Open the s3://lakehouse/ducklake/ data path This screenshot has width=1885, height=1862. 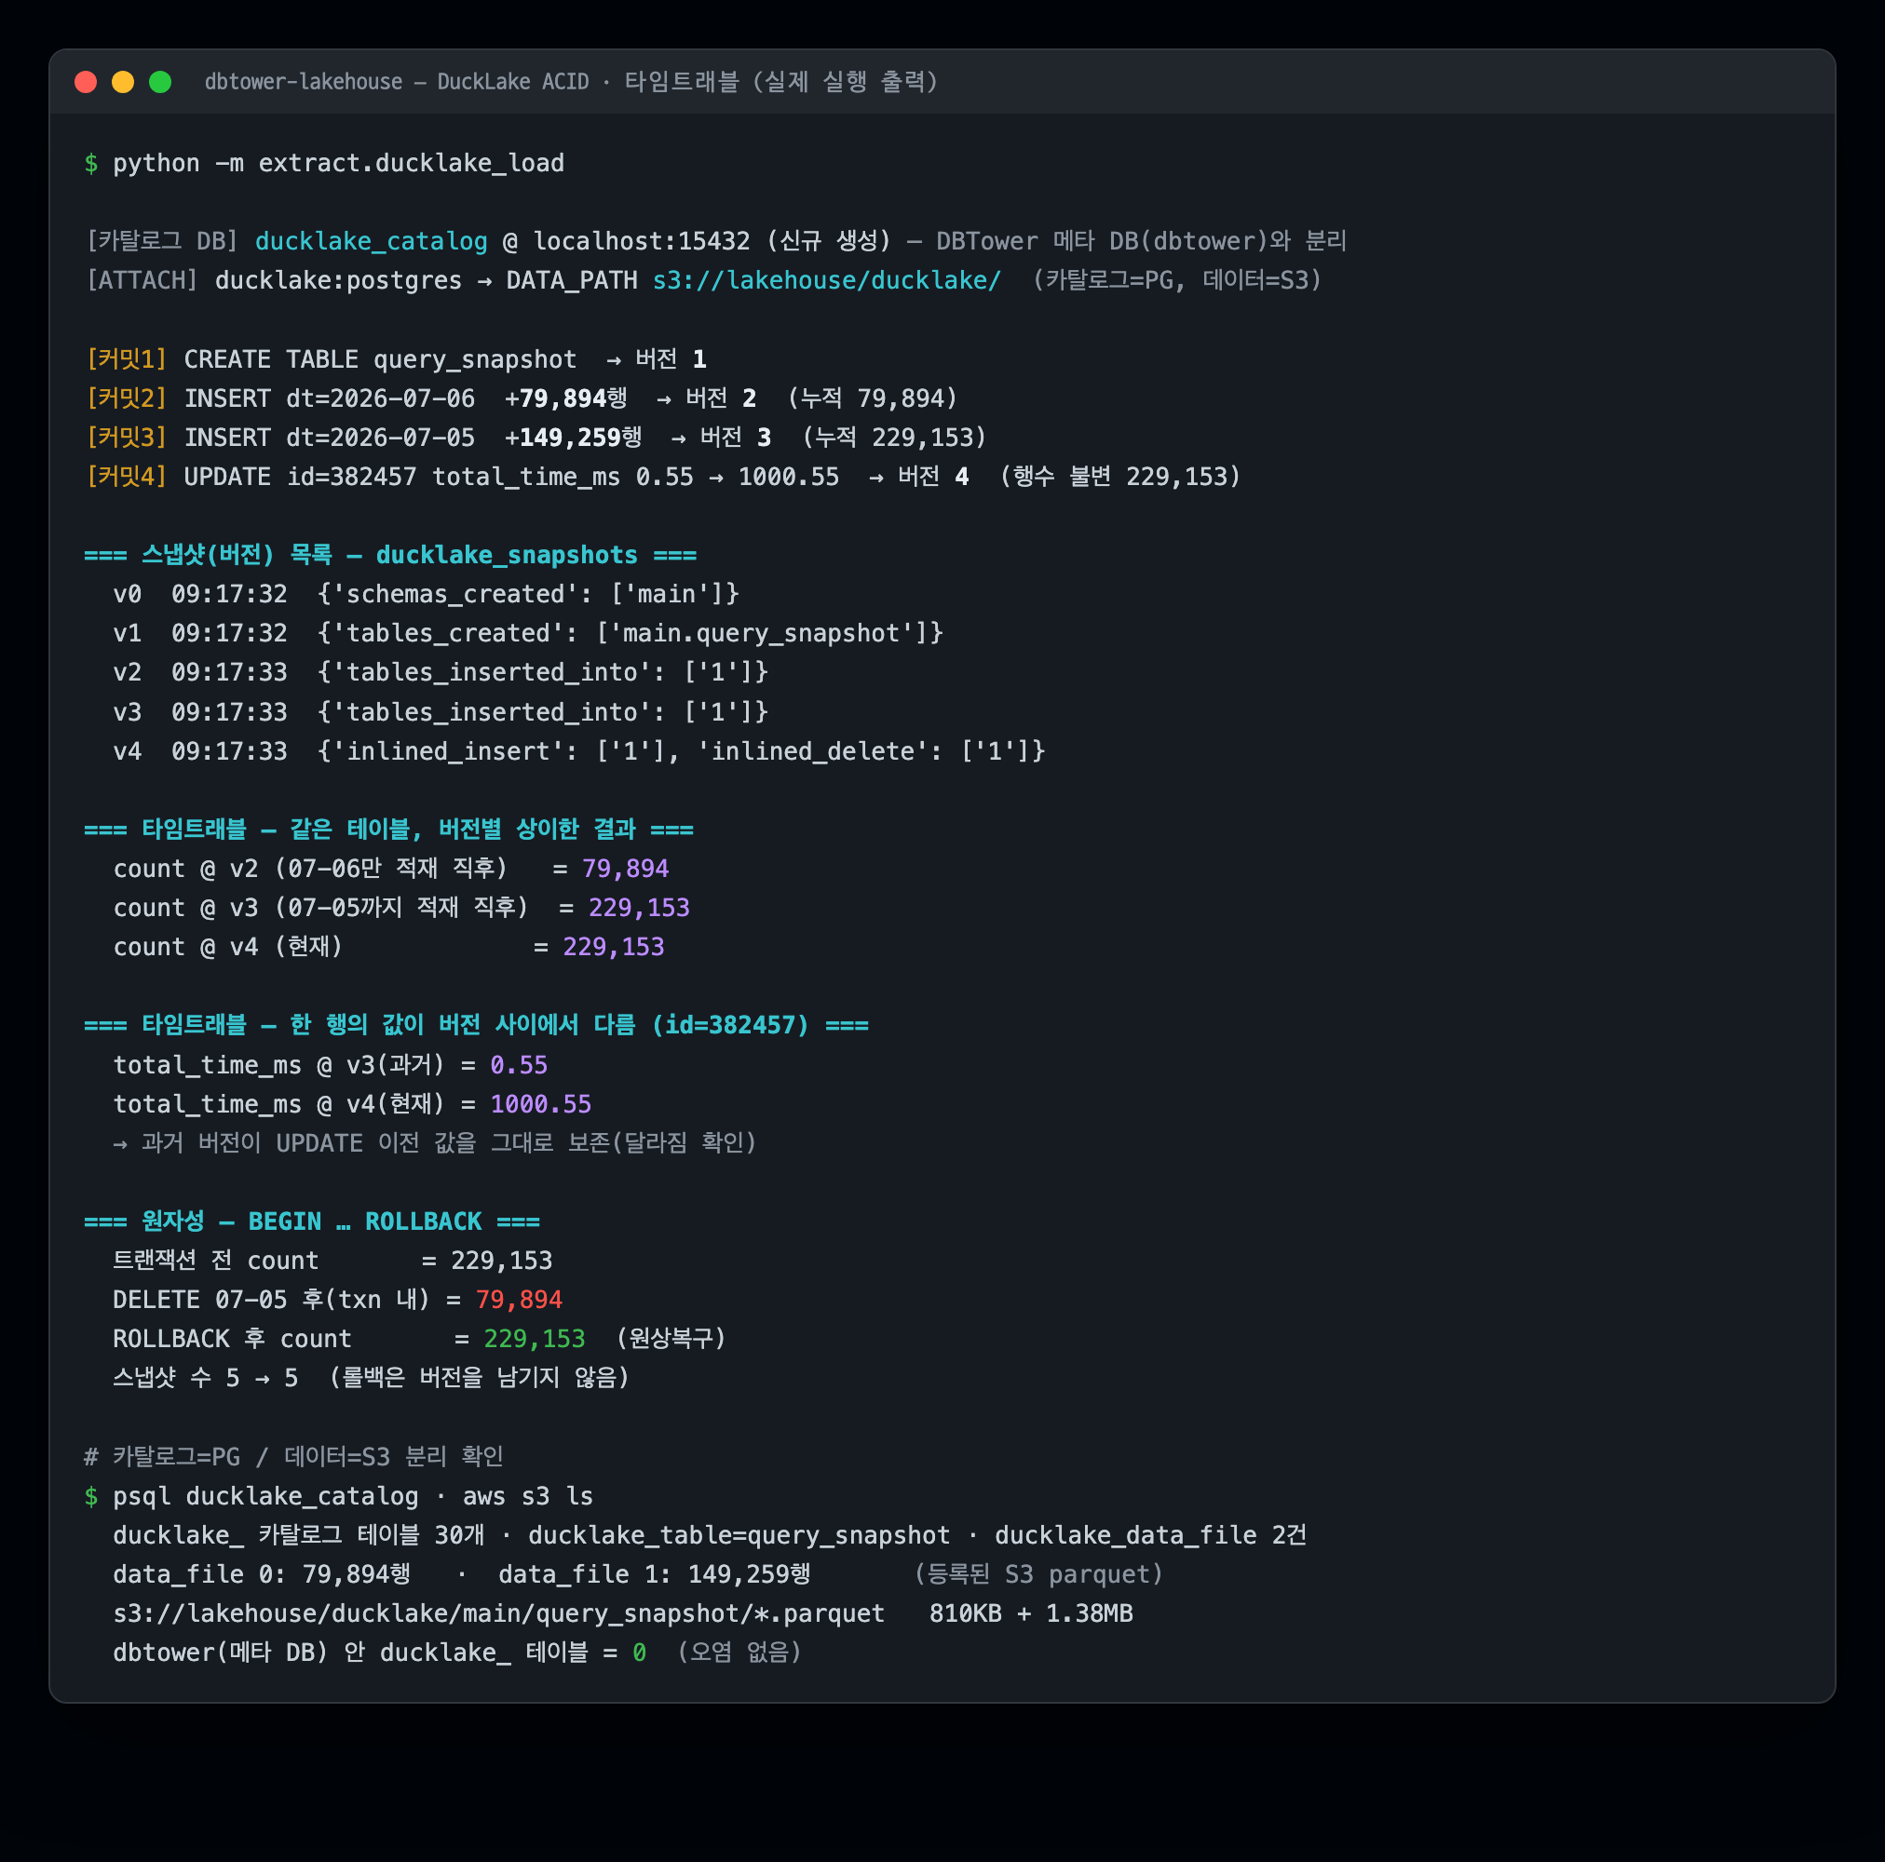(x=826, y=280)
